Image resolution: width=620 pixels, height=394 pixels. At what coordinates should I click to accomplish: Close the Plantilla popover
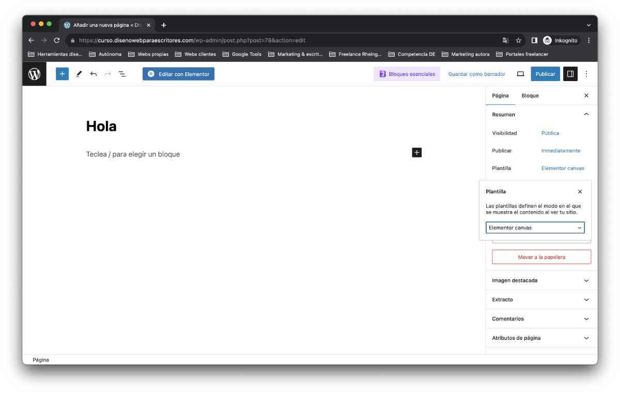(580, 192)
